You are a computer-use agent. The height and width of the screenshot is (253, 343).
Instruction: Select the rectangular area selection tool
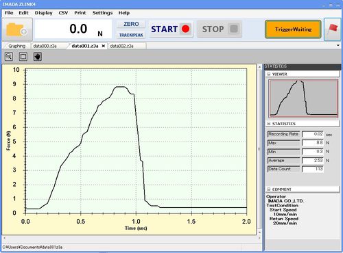point(23,56)
